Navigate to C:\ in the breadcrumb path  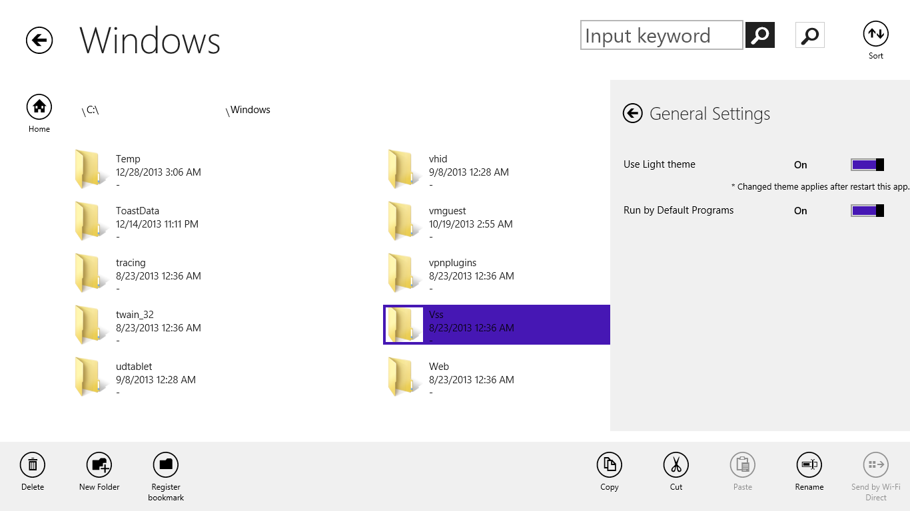[92, 110]
